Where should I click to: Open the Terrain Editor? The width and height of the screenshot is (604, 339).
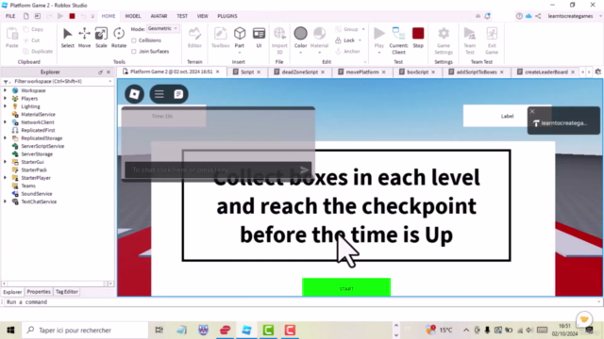pos(194,38)
